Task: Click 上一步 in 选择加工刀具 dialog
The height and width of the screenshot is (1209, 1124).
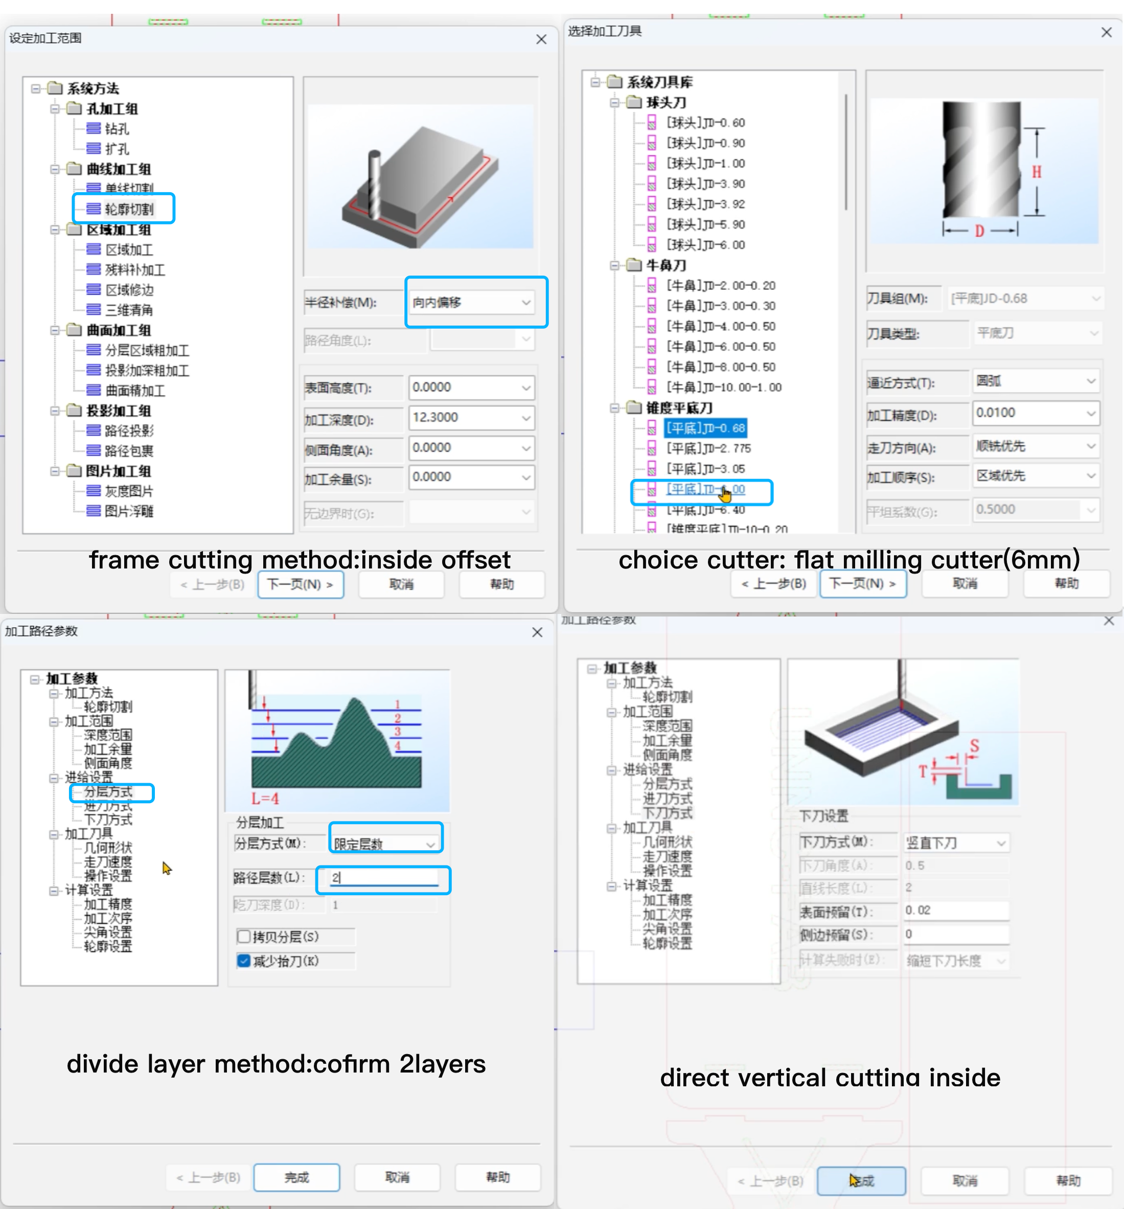Action: click(x=774, y=584)
